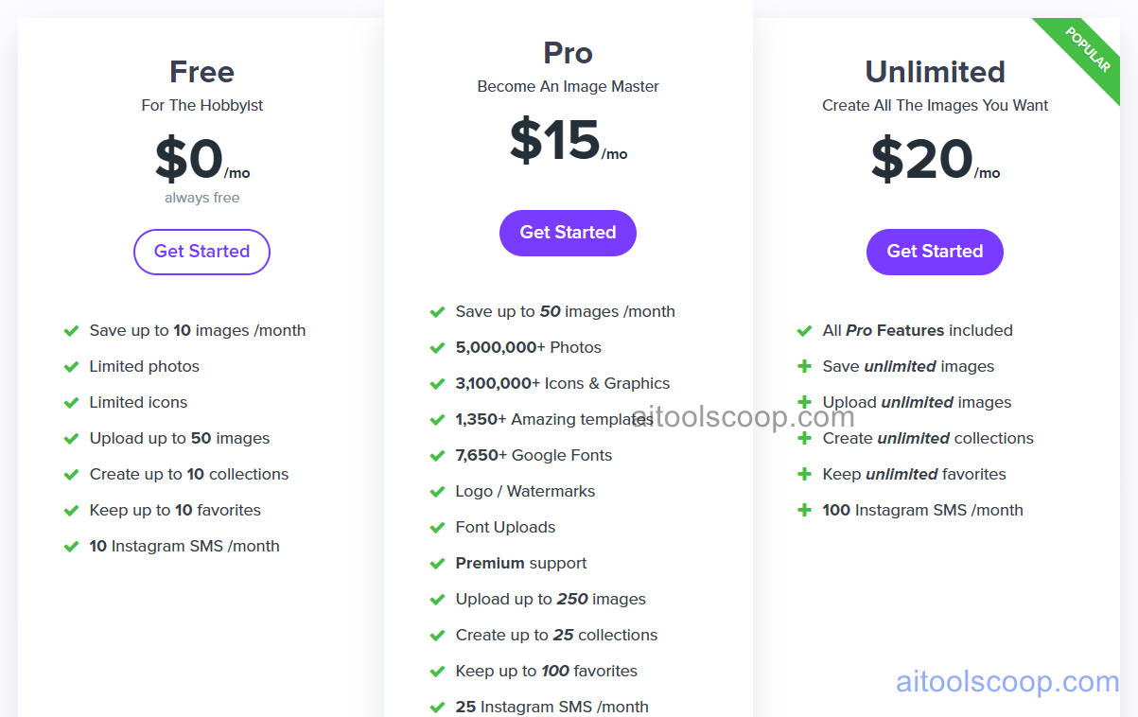Click the checkmark next to '5,000,000+ Photos'
The width and height of the screenshot is (1138, 717).
pyautogui.click(x=438, y=347)
